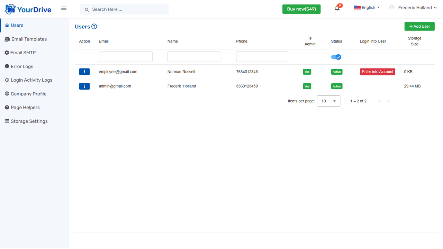The height and width of the screenshot is (249, 443).
Task: Expand the English language selector
Action: (x=367, y=7)
